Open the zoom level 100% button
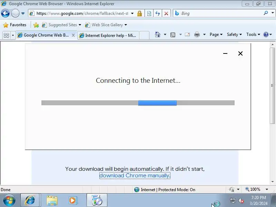This screenshot has height=207, width=276. click(x=253, y=189)
